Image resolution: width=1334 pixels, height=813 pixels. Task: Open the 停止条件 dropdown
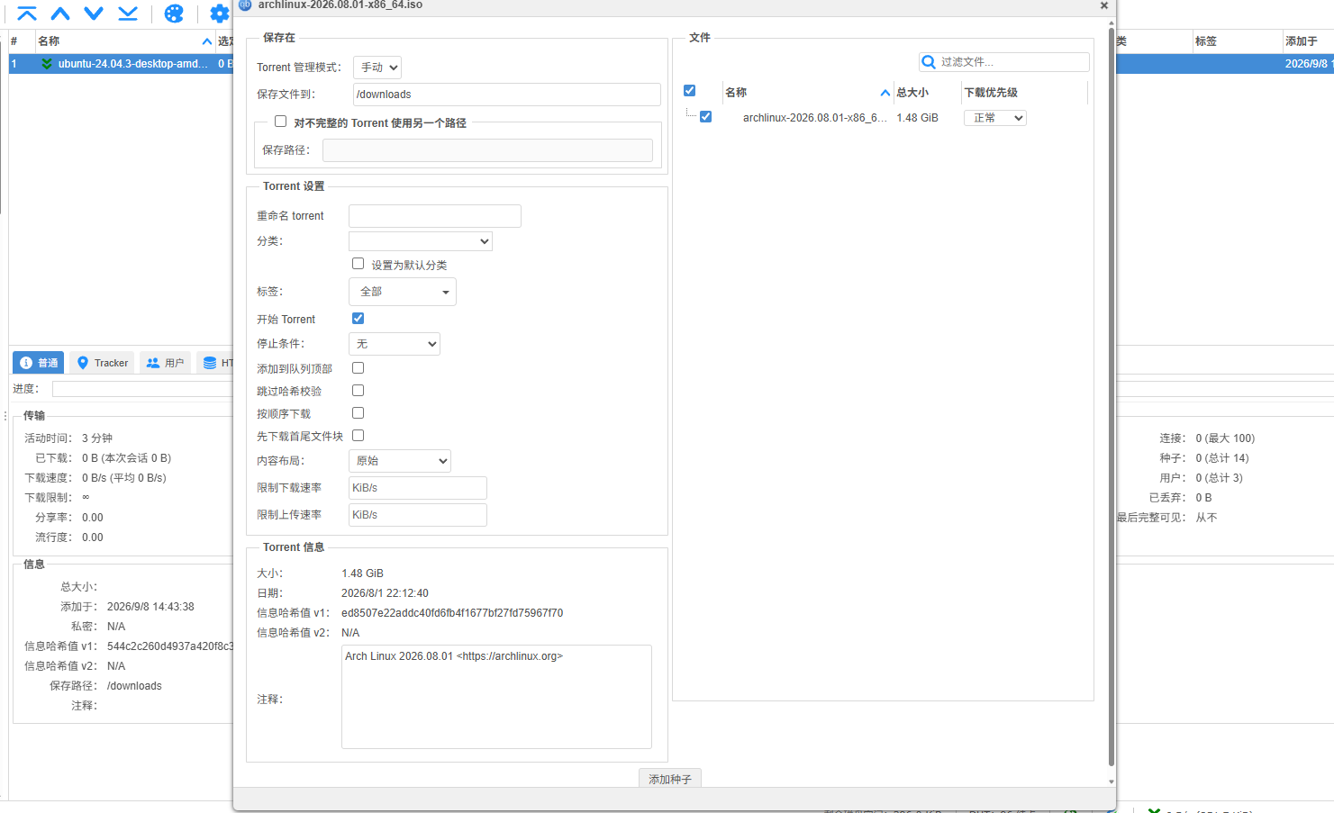395,344
